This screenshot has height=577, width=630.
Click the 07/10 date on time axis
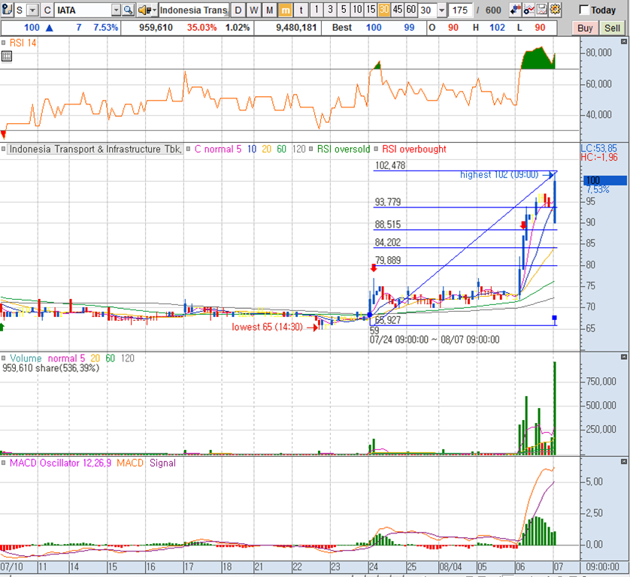click(x=11, y=566)
